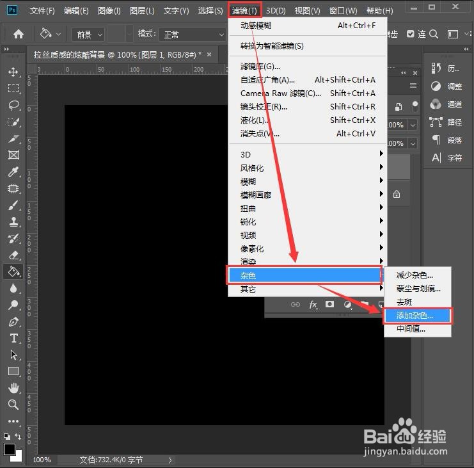
Task: Select the Lasso tool
Action: point(13,105)
